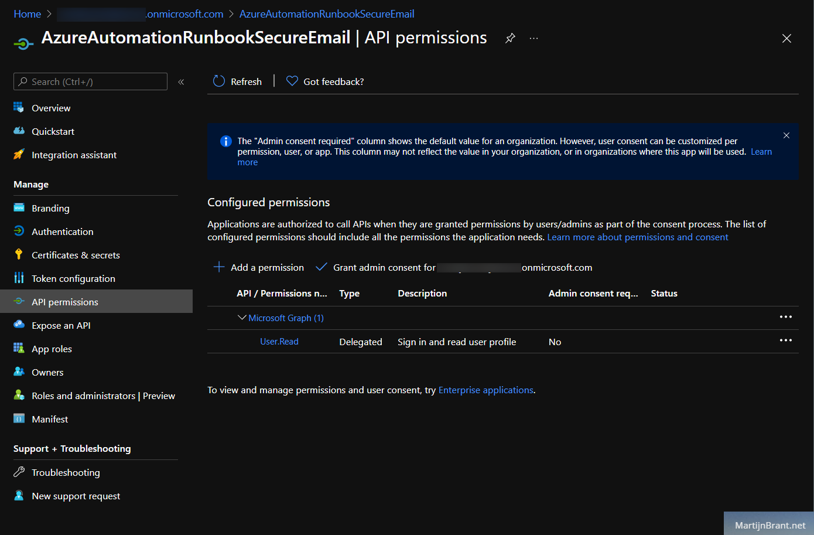Click the Description column header
Screen dimensions: 814x535
tap(422, 293)
